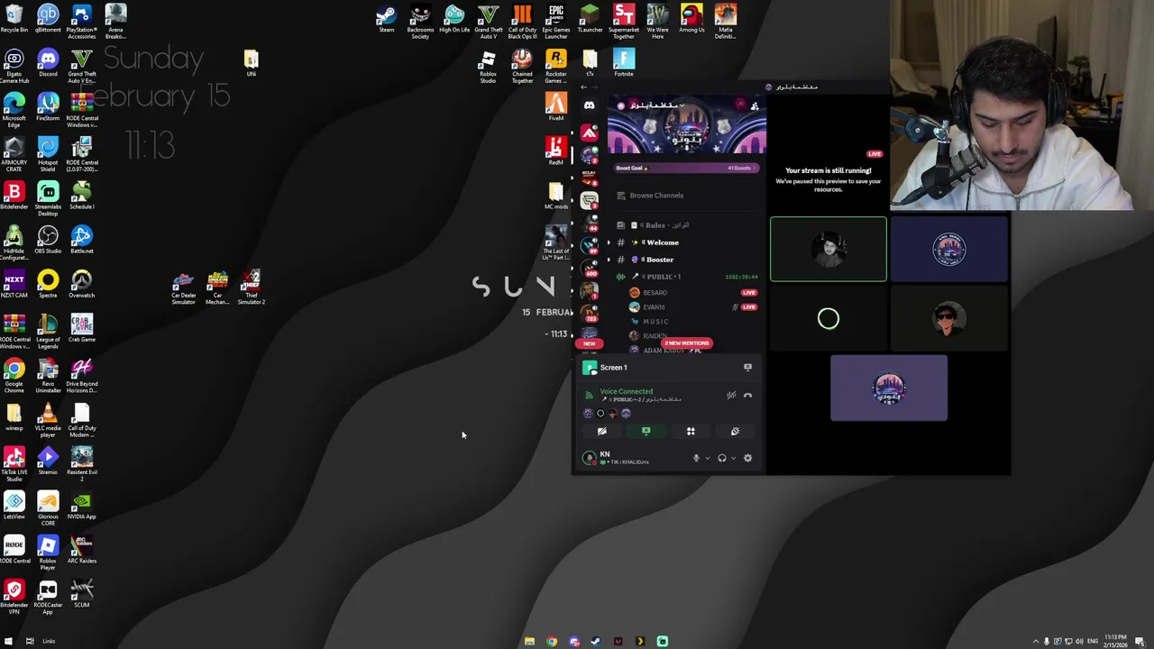Open the taskbar clock and date

click(1116, 641)
